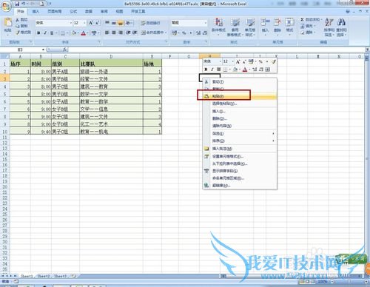Open ribbon font name dropdown
Screen dimensions: 370x287
(71, 23)
